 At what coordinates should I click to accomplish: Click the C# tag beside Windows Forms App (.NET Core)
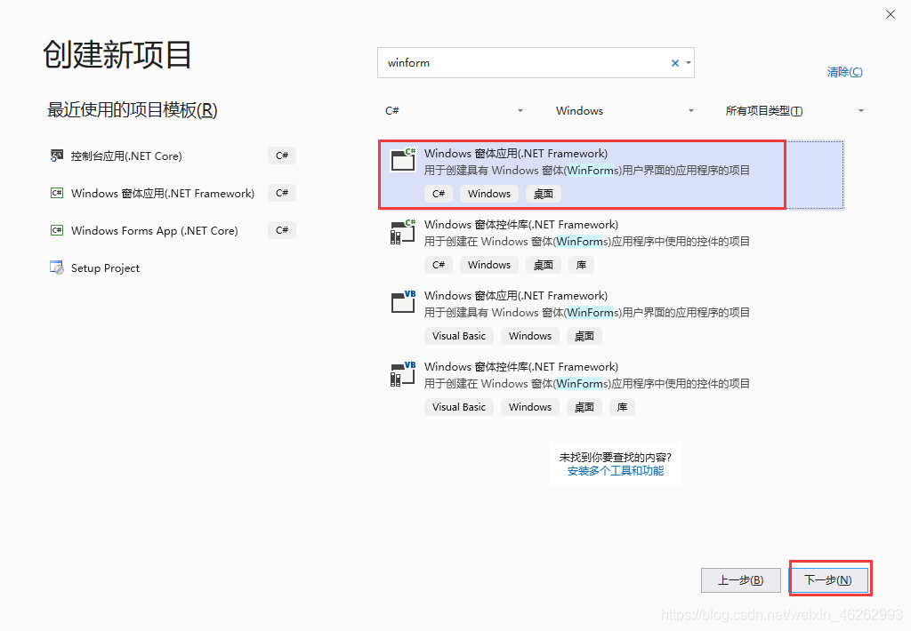(282, 230)
